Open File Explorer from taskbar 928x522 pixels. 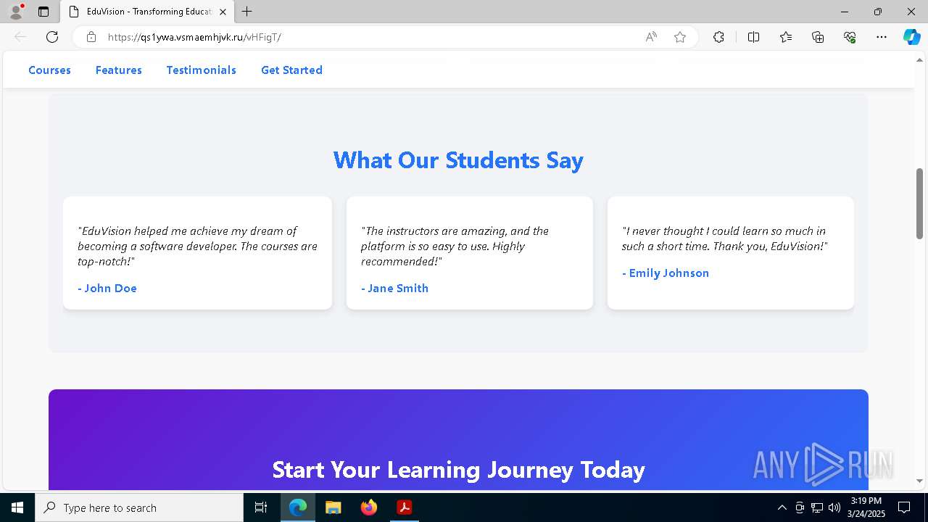tap(333, 507)
